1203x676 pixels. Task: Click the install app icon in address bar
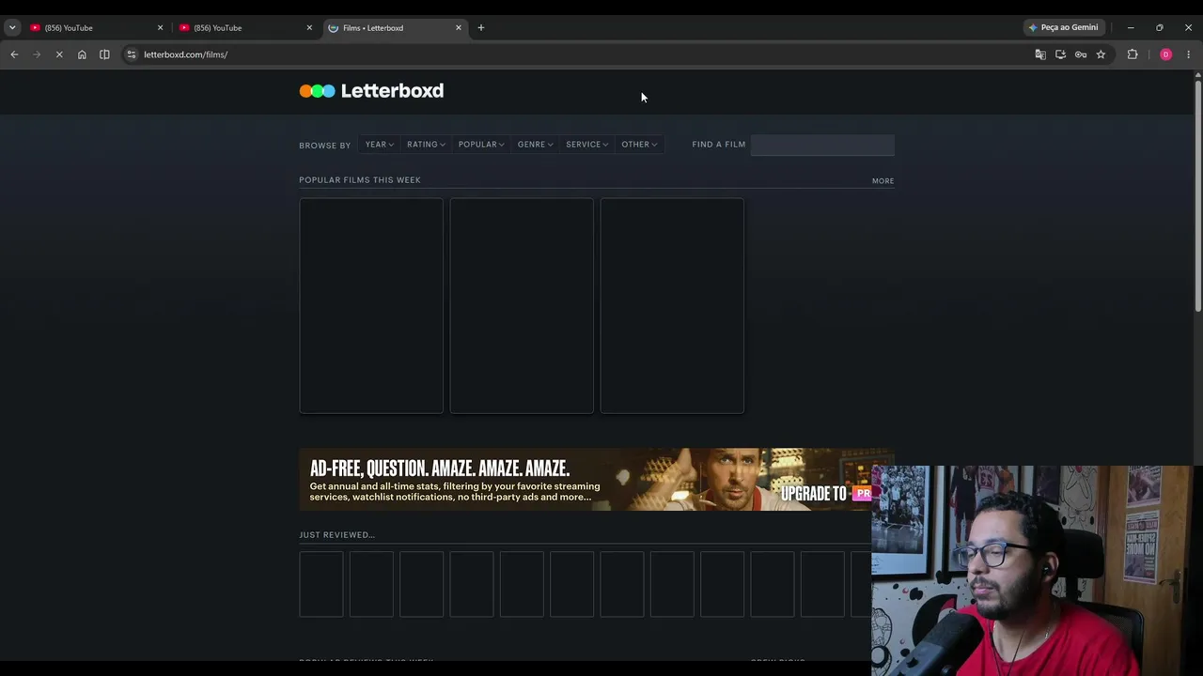1060,54
